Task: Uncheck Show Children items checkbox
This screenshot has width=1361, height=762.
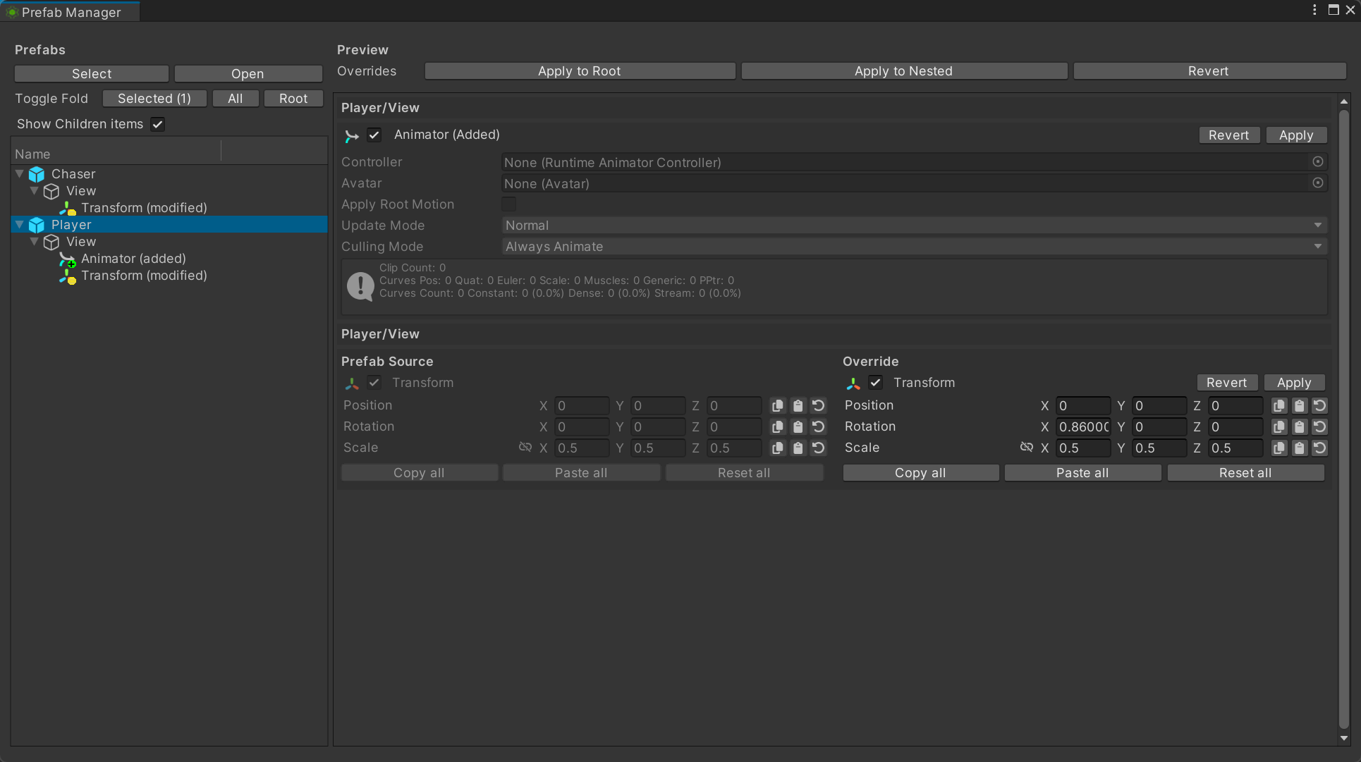Action: [x=158, y=124]
